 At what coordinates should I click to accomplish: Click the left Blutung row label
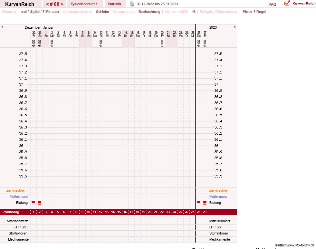pos(22,203)
